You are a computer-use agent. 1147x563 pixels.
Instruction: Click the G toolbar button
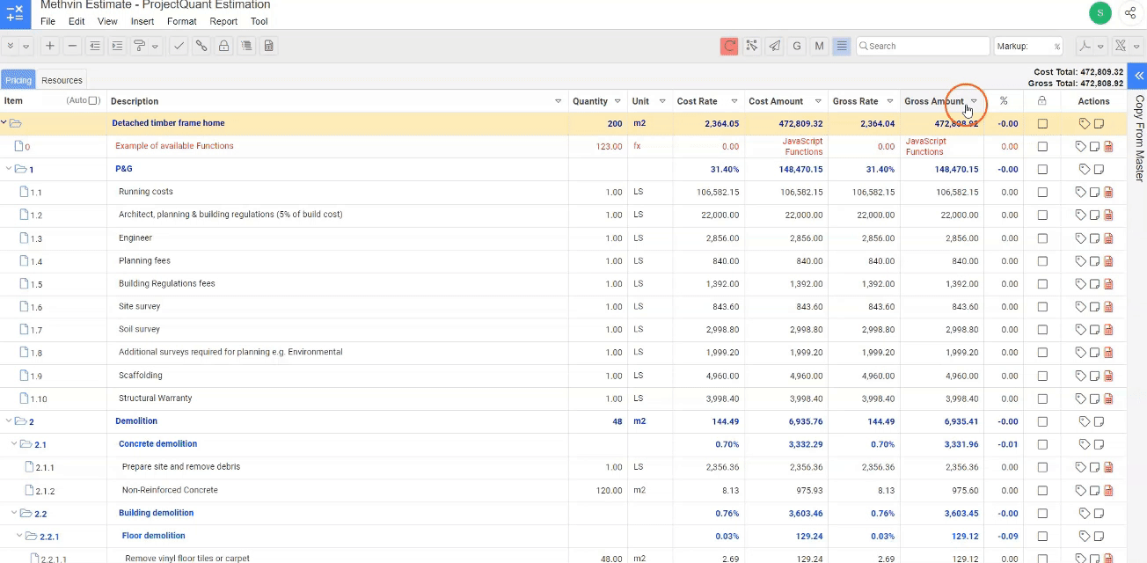pyautogui.click(x=797, y=47)
